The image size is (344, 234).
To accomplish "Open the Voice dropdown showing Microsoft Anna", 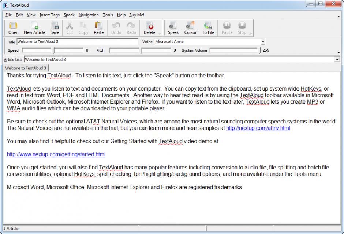I will (263, 42).
